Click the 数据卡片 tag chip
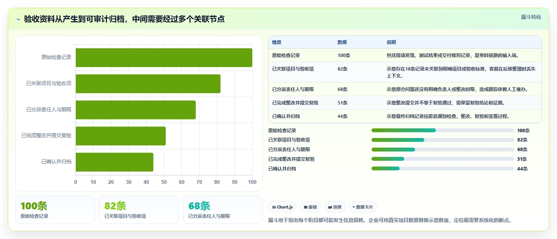 [x=363, y=207]
